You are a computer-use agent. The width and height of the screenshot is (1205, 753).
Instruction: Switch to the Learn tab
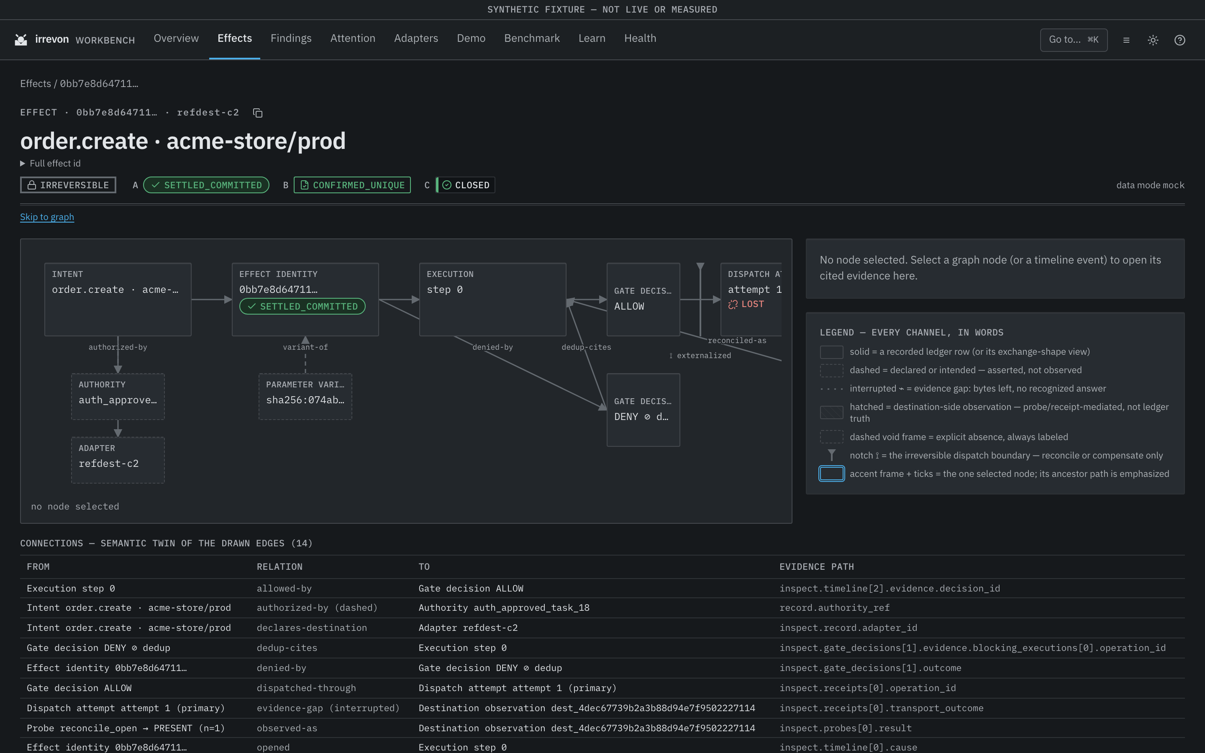[x=592, y=38]
